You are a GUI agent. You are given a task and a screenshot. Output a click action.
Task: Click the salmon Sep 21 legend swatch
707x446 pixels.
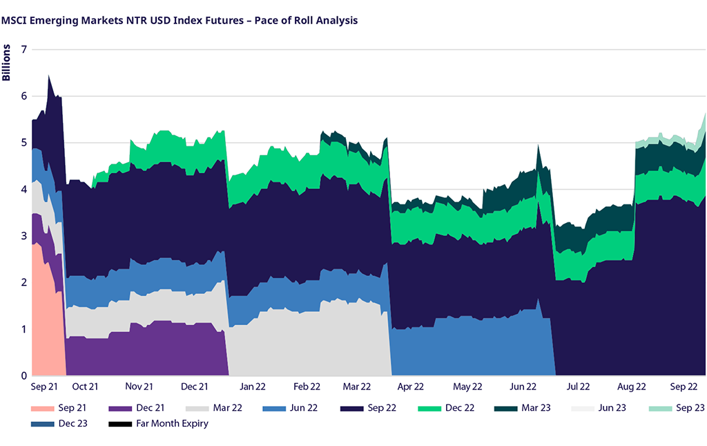point(41,408)
